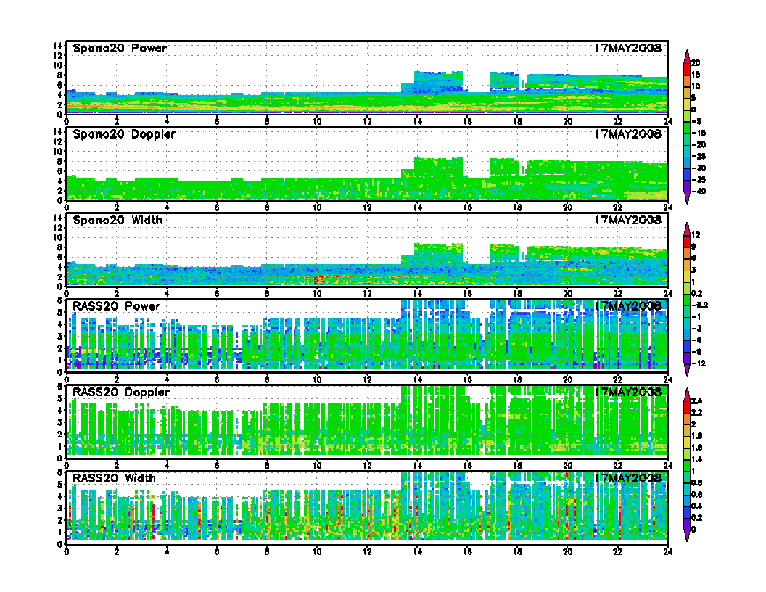Click the "2.4" label on the bottom colorbar
The image size is (766, 592).
tap(696, 401)
